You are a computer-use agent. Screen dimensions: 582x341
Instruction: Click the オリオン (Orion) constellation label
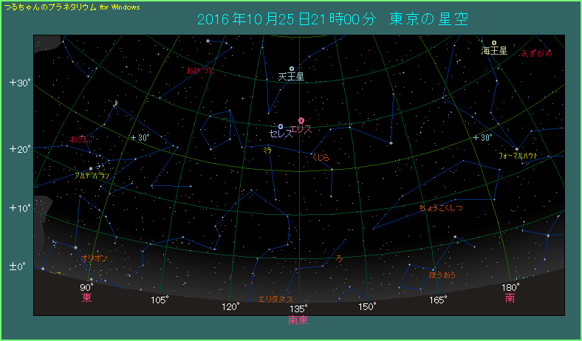click(x=95, y=258)
